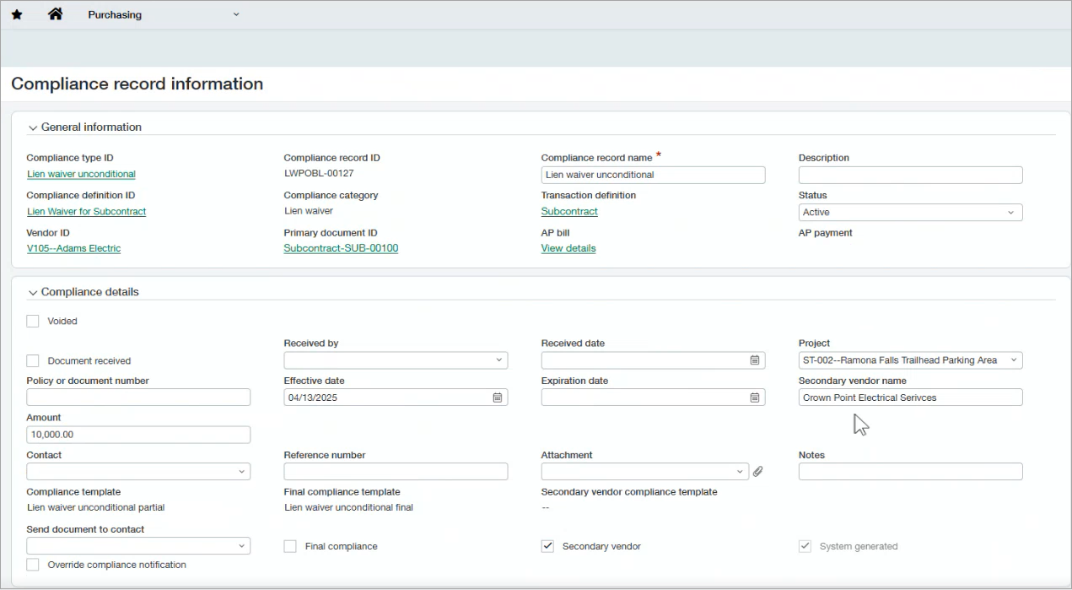Check the Final compliance checkbox
1072x590 pixels.
(x=290, y=546)
